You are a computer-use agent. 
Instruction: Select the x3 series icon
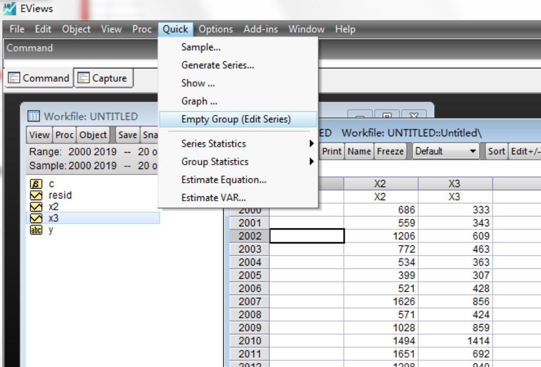tap(36, 218)
